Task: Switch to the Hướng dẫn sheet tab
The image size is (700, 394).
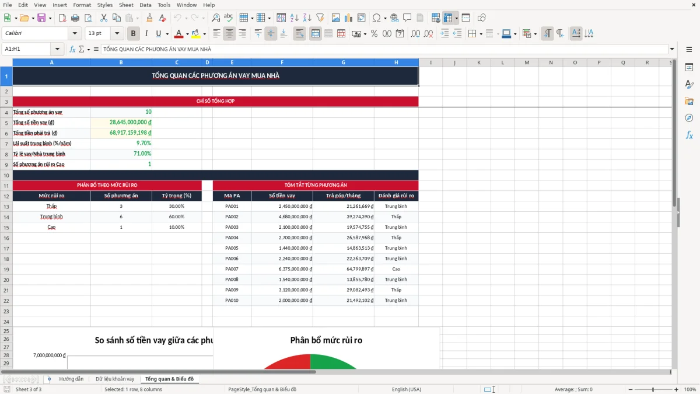Action: pyautogui.click(x=71, y=379)
